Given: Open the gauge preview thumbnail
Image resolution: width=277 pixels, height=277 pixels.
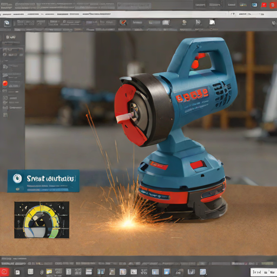Looking at the screenshot, I should click(x=42, y=220).
